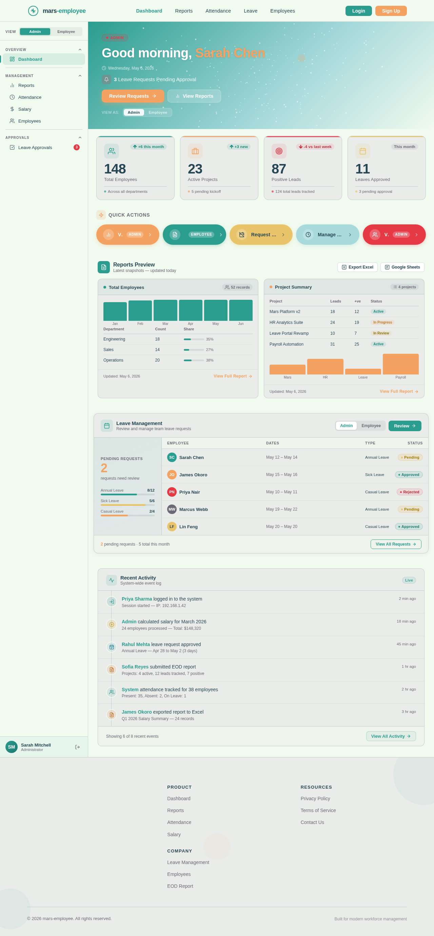Viewport: 434px width, 936px height.
Task: Select Admin in Leave Management view switch
Action: 346,426
